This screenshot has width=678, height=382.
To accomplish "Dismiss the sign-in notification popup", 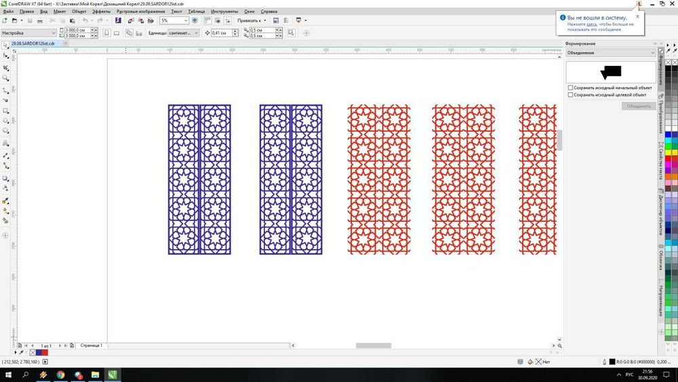I will tap(637, 16).
